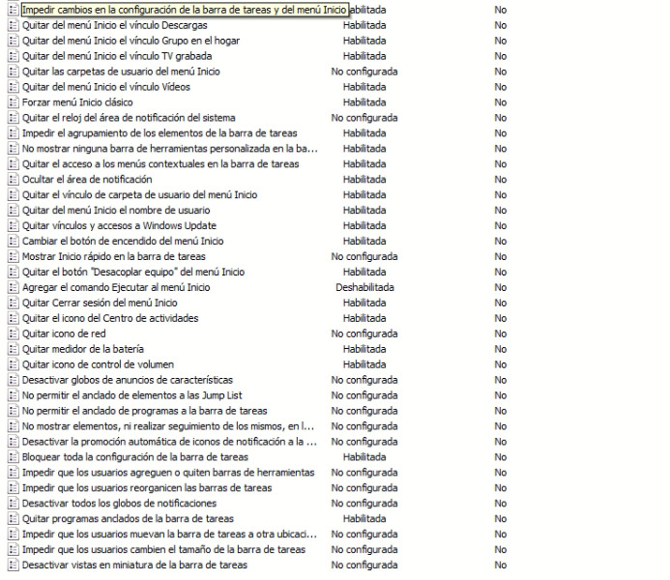
Task: Select 'Impedir que los usuarios agreguen o quiten barras de herramientas'
Action: click(x=168, y=473)
